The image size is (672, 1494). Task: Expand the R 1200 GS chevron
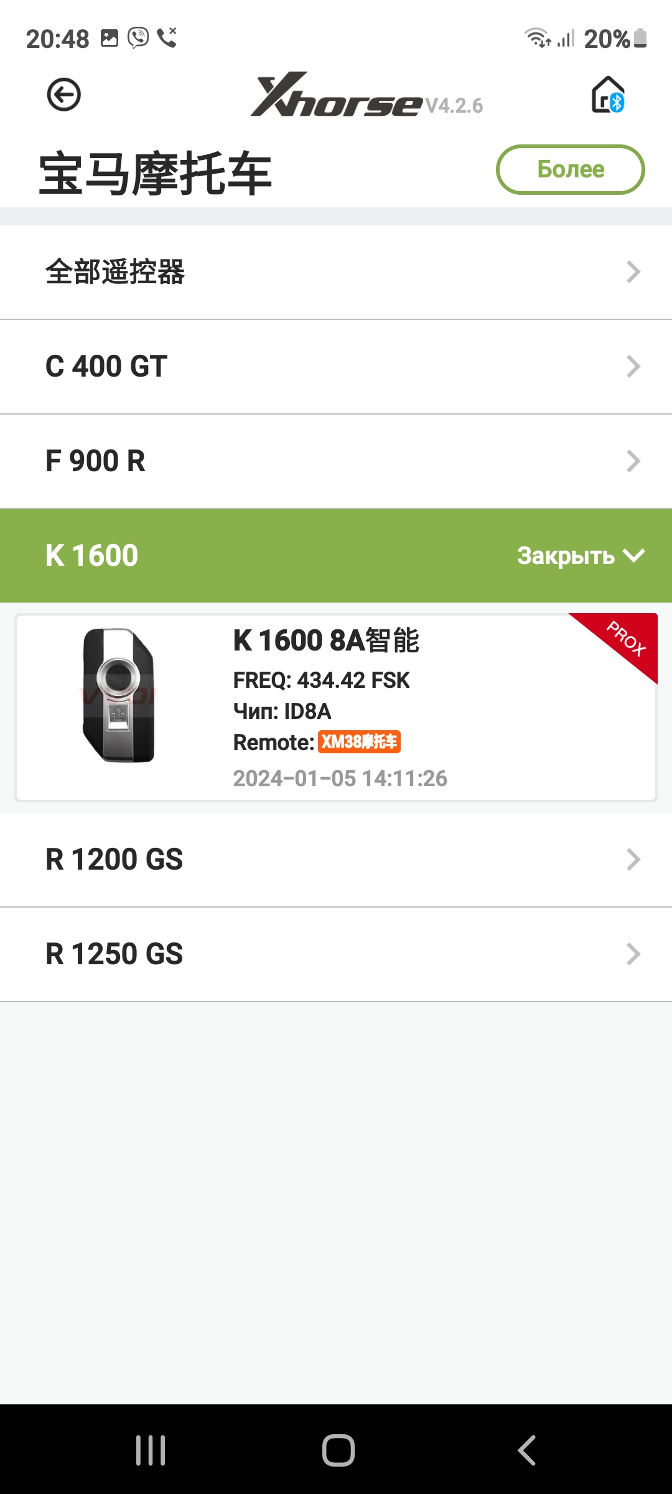[x=633, y=860]
